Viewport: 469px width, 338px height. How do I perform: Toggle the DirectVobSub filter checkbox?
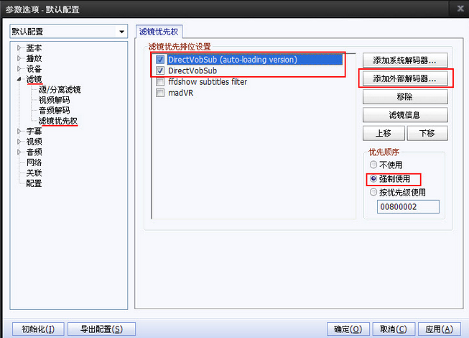pyautogui.click(x=160, y=70)
